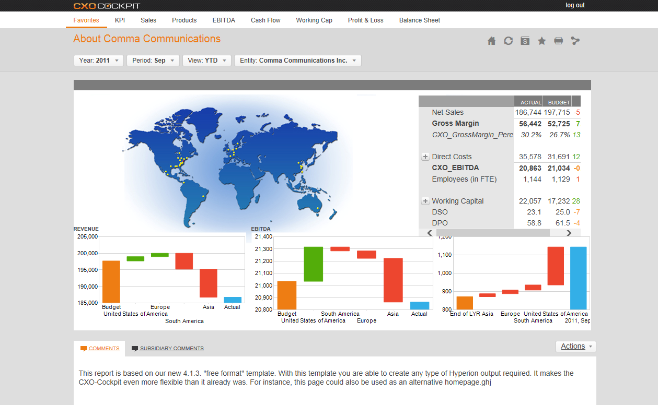
Task: Switch to the KPI tab
Action: [x=120, y=20]
